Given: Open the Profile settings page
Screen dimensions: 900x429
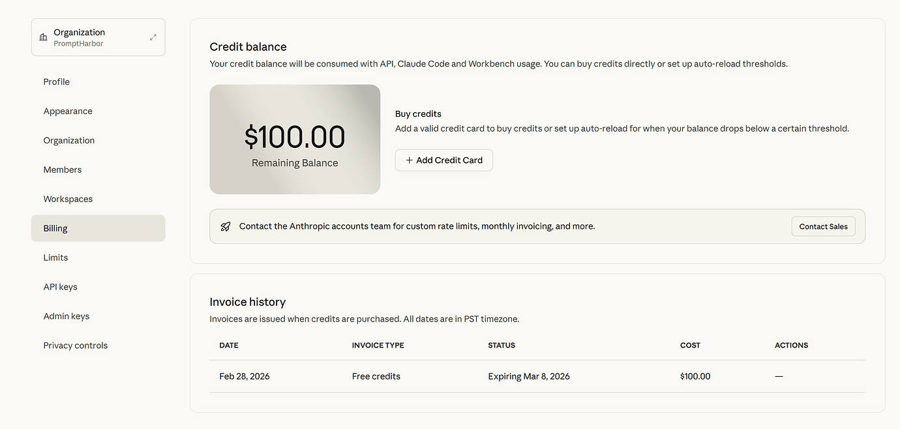Looking at the screenshot, I should click(x=57, y=81).
